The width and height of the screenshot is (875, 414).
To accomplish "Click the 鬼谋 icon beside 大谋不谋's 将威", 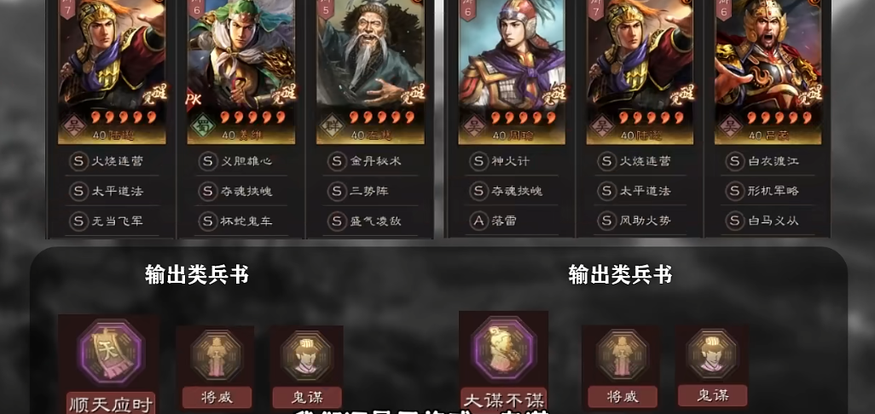I will click(x=712, y=354).
